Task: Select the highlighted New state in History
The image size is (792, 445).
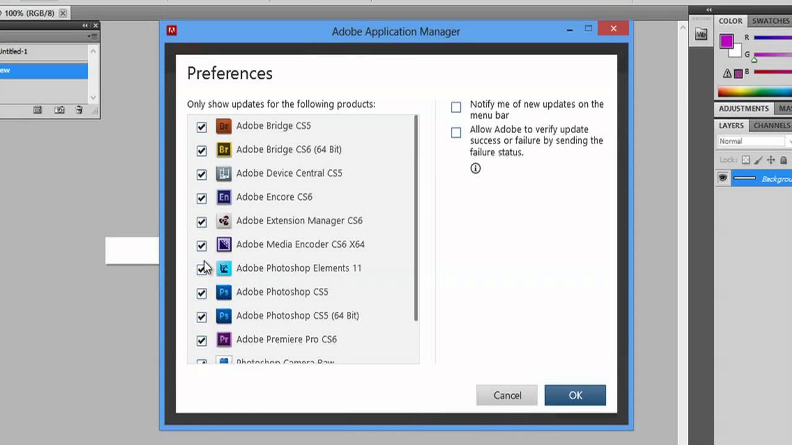Action: (44, 70)
